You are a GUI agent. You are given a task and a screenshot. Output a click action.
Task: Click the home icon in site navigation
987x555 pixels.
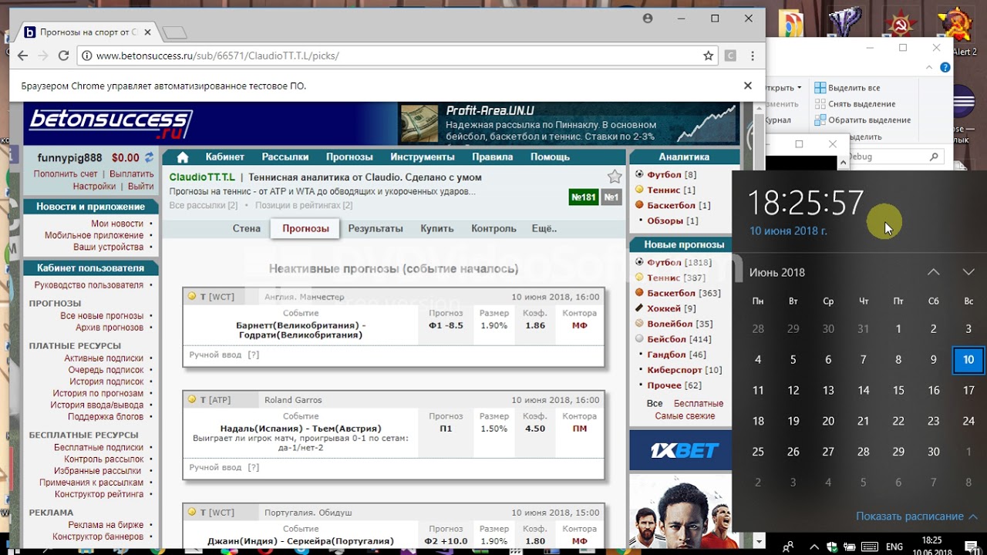point(183,157)
